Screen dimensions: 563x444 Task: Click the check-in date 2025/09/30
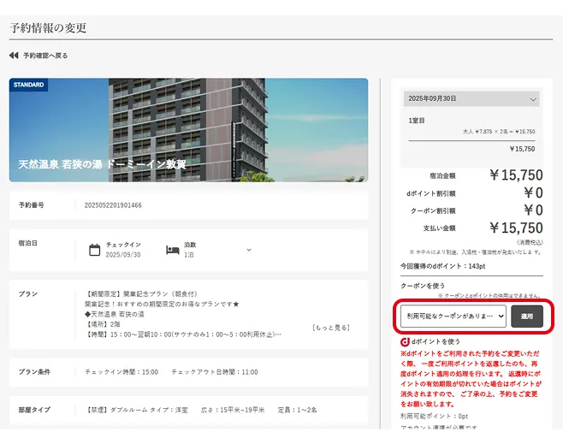click(x=123, y=255)
